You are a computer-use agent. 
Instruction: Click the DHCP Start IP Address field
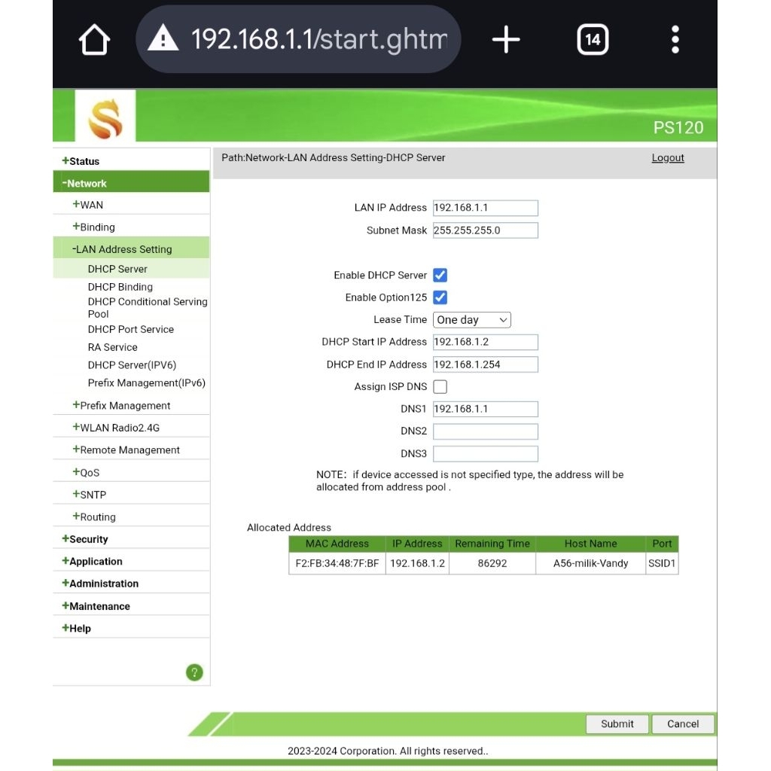(486, 343)
